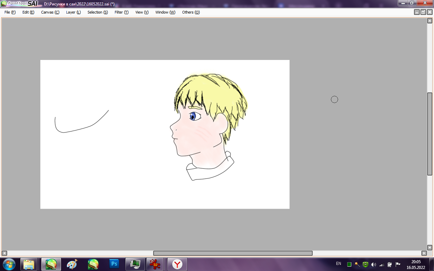Open the Layer menu
Viewport: 434px width, 271px height.
[x=73, y=12]
